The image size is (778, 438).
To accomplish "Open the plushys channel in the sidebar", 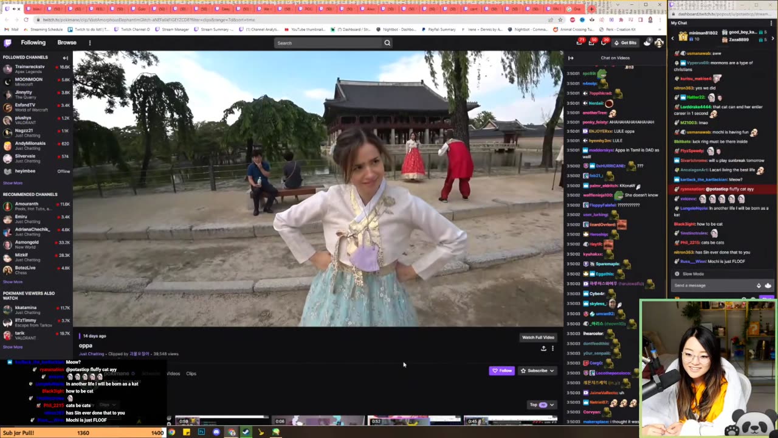I will pyautogui.click(x=35, y=120).
